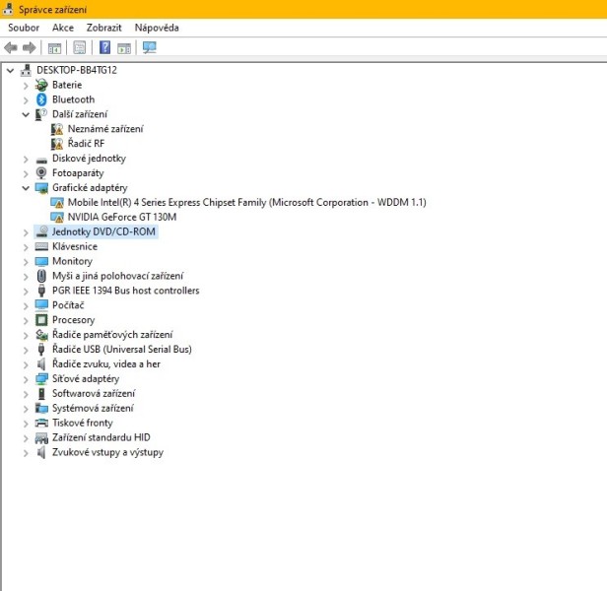
Task: Expand the Řadiče USB category
Action: tap(26, 351)
